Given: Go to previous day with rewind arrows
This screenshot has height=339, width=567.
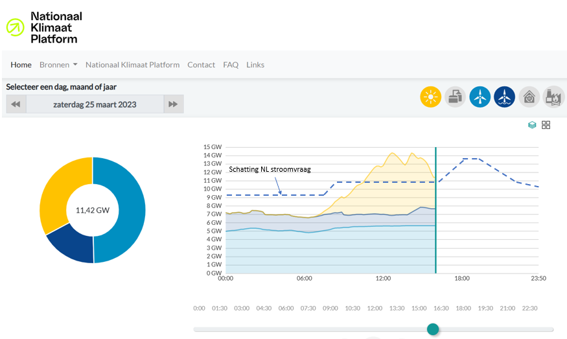Looking at the screenshot, I should pyautogui.click(x=16, y=104).
